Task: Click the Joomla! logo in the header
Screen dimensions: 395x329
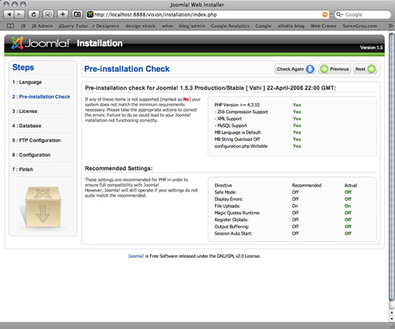Action: (40, 43)
